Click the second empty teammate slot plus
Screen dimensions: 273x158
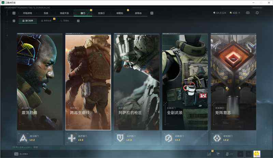(248, 154)
